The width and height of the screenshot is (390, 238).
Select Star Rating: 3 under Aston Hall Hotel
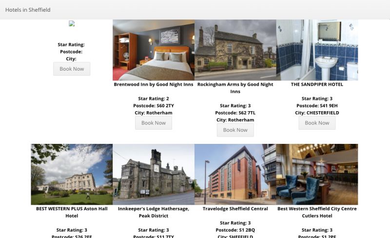72,230
